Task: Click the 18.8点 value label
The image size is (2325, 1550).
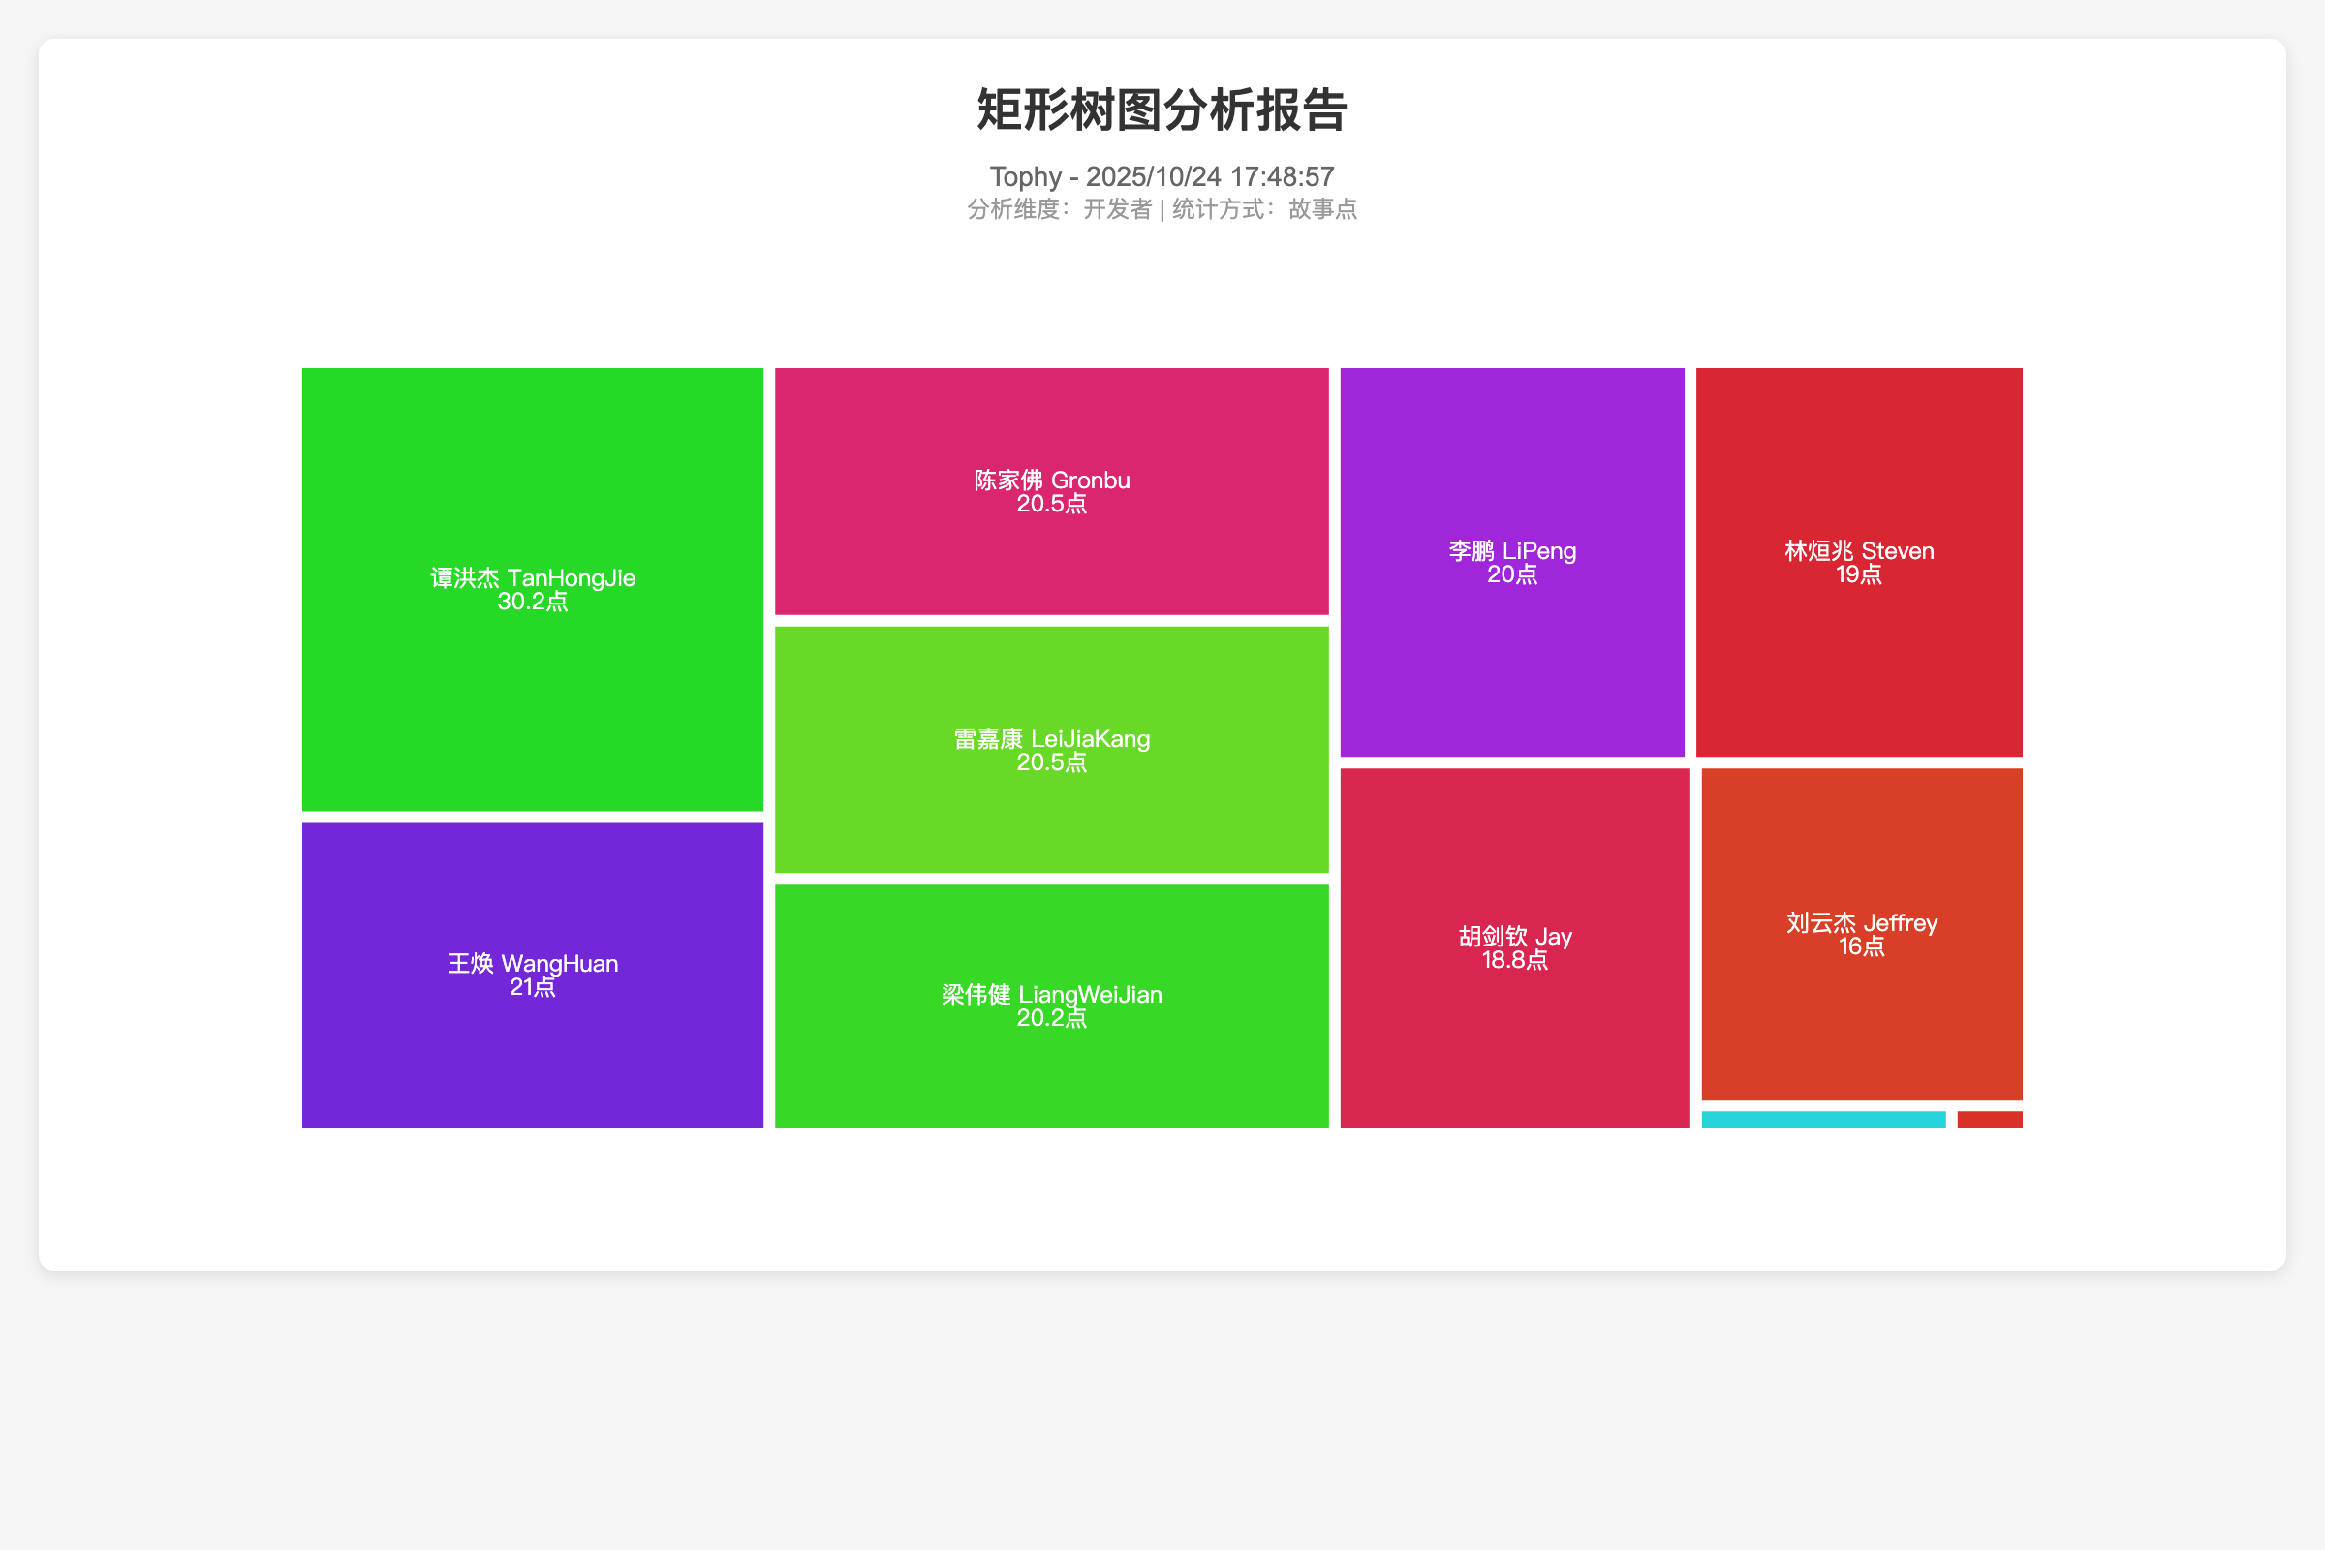Action: click(x=1514, y=960)
